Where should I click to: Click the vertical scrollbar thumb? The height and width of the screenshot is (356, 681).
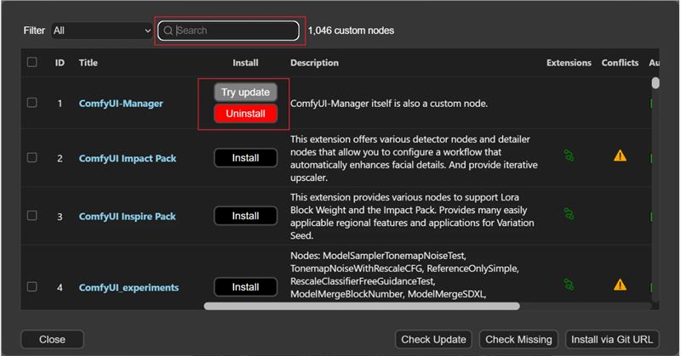point(655,82)
